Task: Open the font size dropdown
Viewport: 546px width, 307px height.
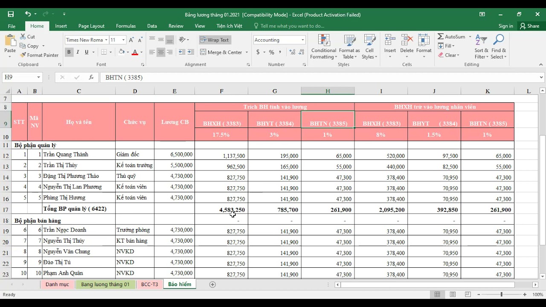Action: click(124, 40)
